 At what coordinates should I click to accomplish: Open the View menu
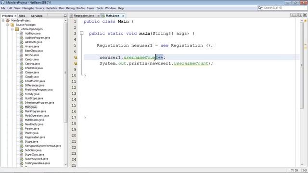pyautogui.click(x=17, y=8)
